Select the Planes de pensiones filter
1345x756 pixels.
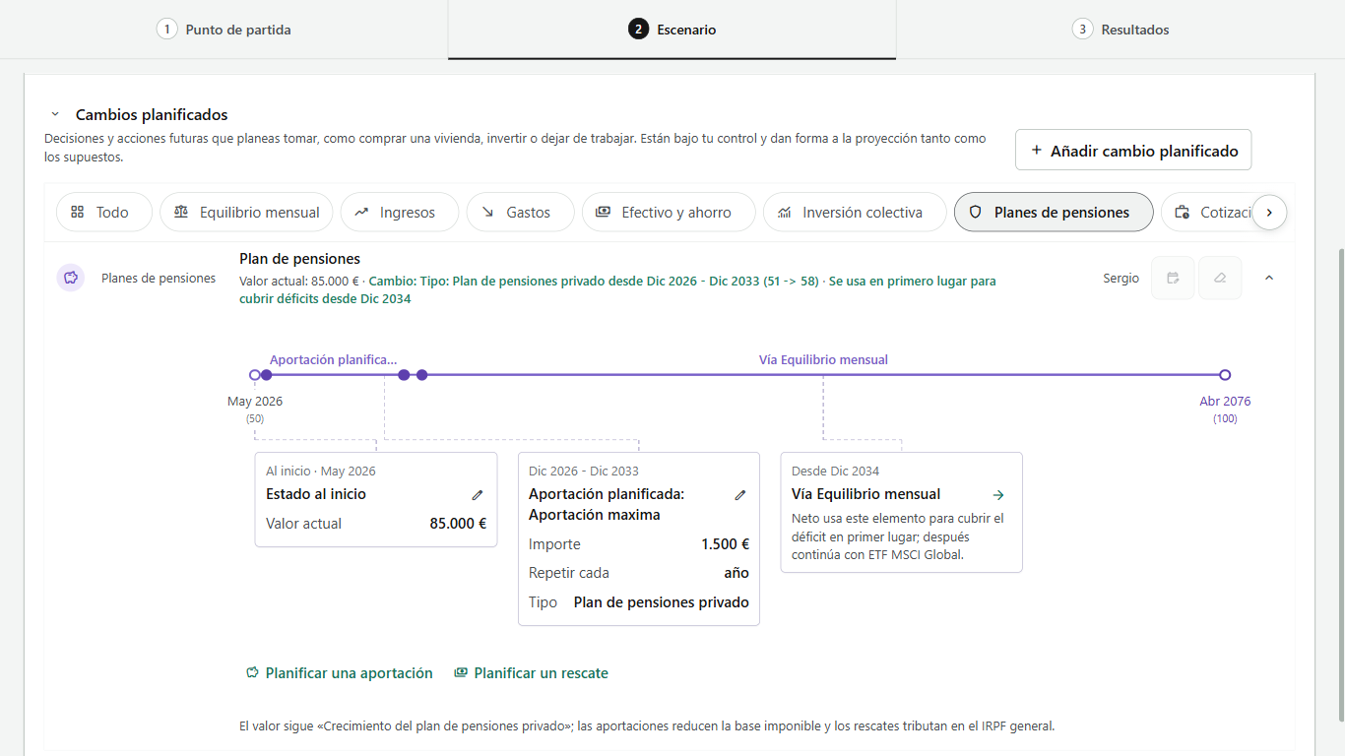[1054, 212]
